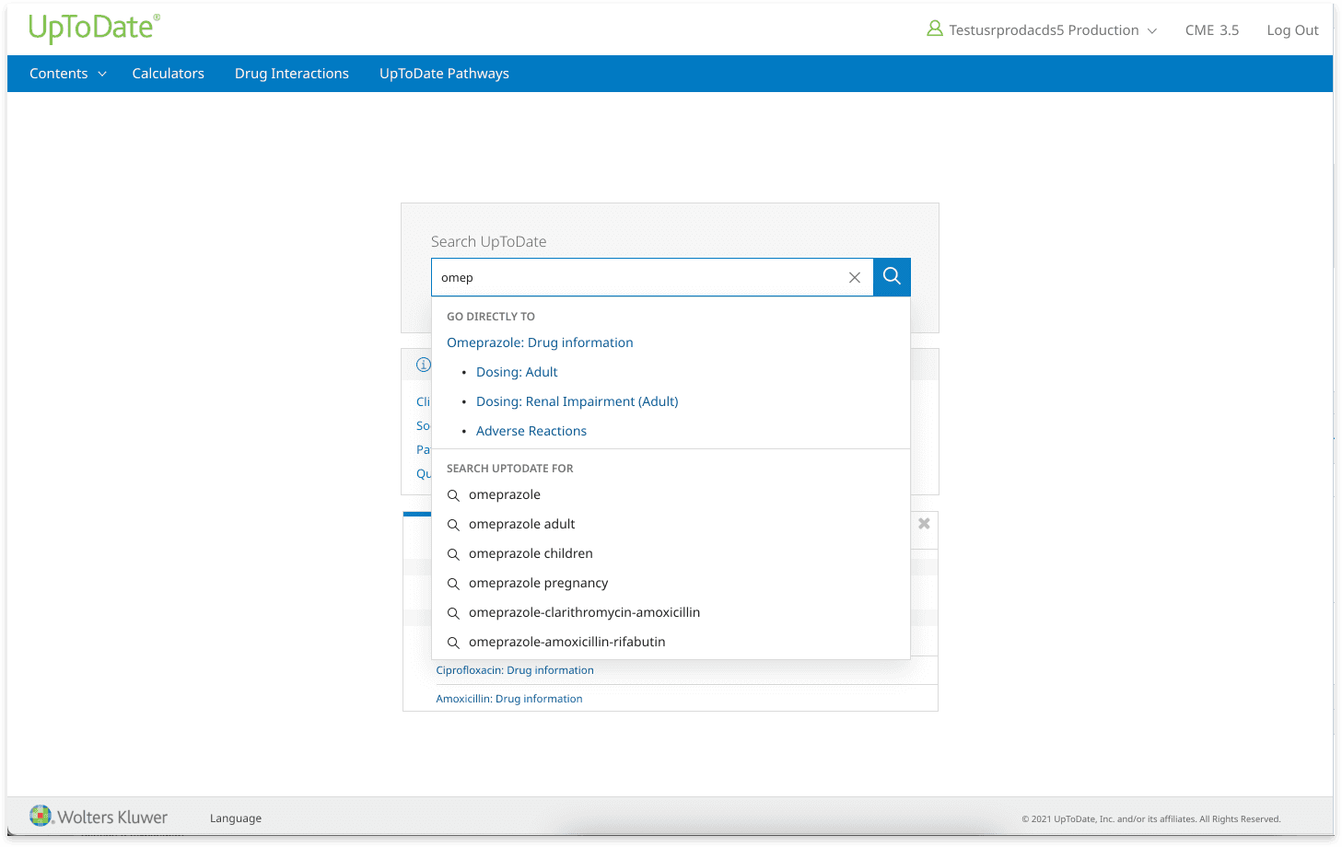Click the blue search magnifier button
The height and width of the screenshot is (847, 1342).
[892, 277]
